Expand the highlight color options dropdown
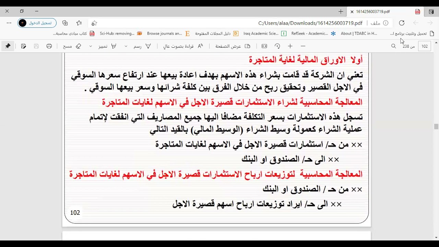439x247 pixels. [91, 46]
